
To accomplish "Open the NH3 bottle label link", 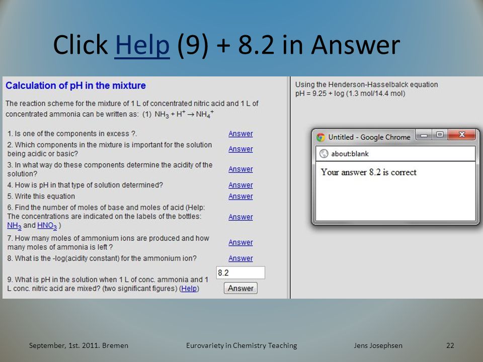I will click(14, 226).
